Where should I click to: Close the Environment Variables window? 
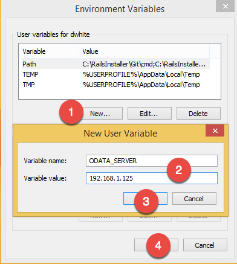[225, 6]
